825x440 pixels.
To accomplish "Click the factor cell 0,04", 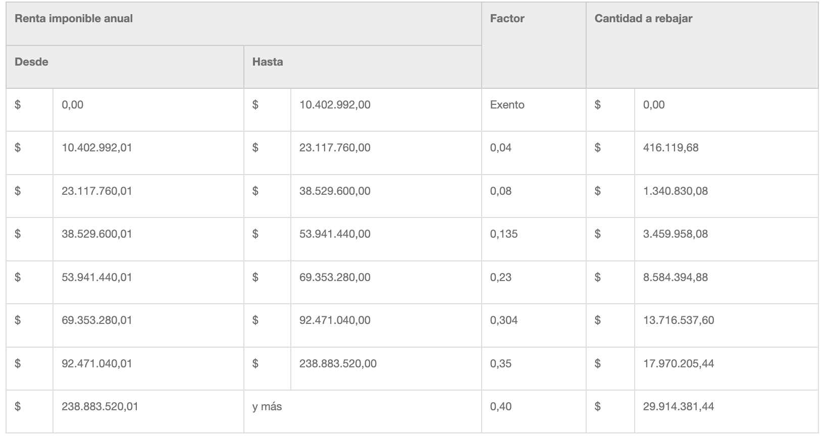I will 501,148.
